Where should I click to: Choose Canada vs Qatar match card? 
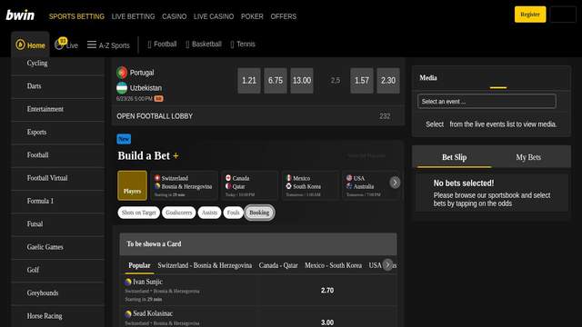[250, 185]
